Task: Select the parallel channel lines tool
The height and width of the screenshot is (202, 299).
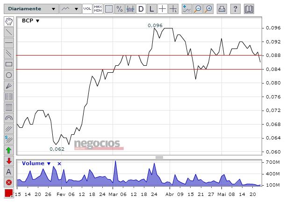Action: [x=9, y=54]
